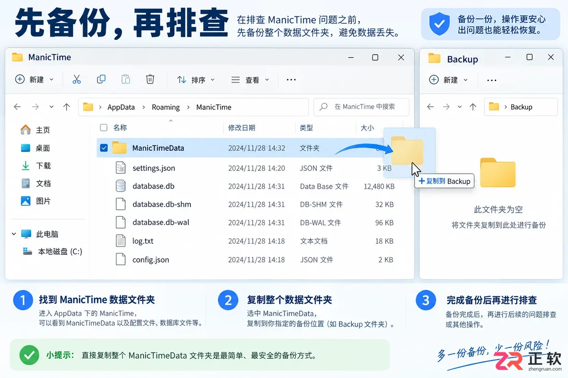
Task: Open the more options ellipsis in Backup toolbar
Action: point(492,80)
